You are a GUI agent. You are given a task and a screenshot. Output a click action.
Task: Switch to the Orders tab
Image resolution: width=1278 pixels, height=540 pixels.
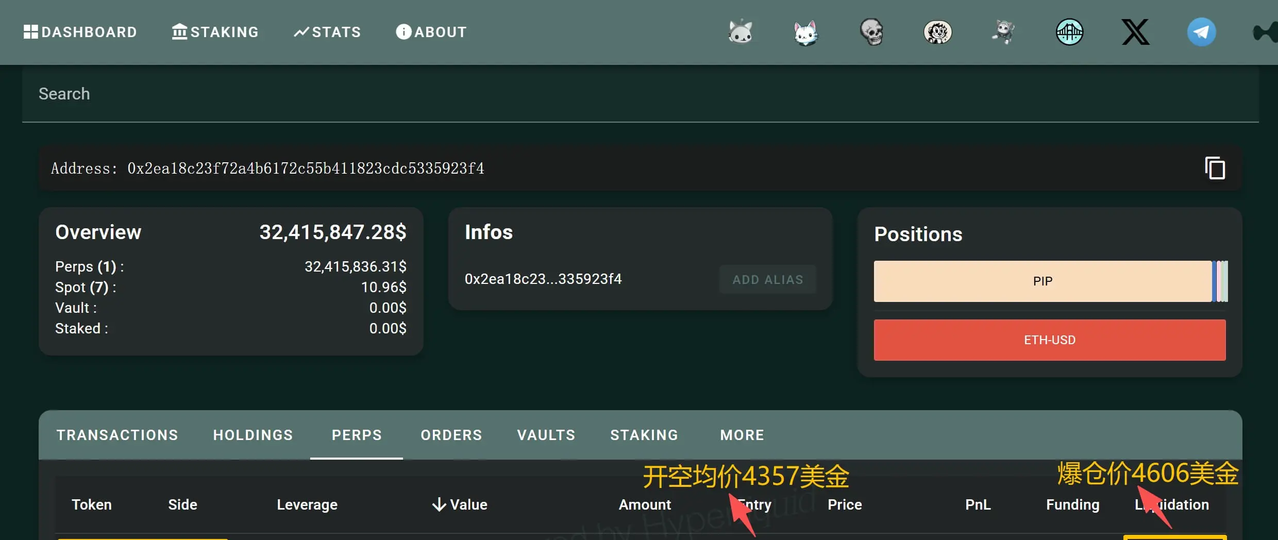point(451,435)
